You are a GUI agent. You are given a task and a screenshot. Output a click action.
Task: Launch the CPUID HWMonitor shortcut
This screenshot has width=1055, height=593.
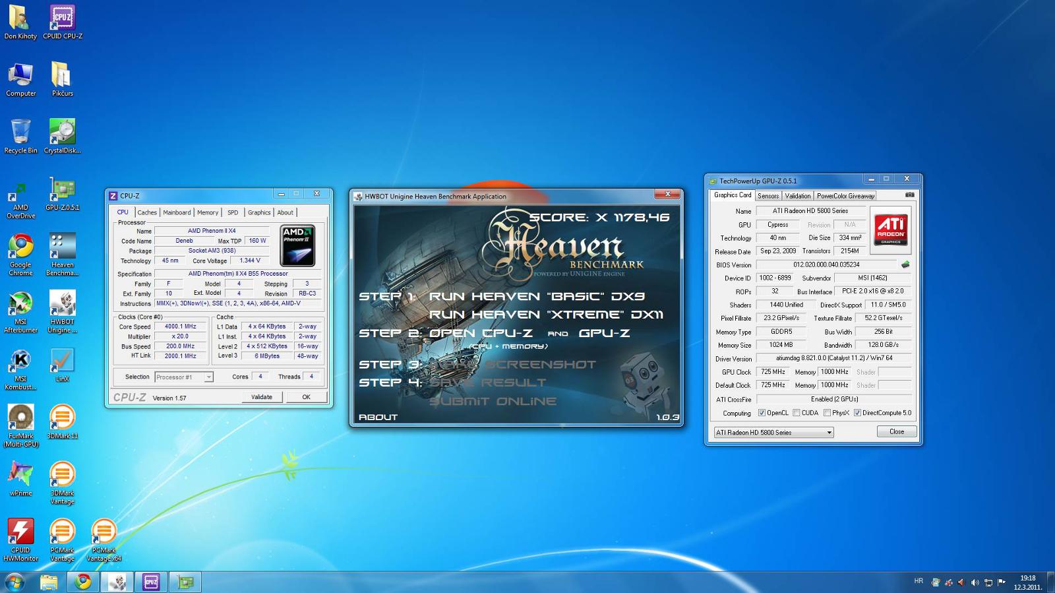20,540
